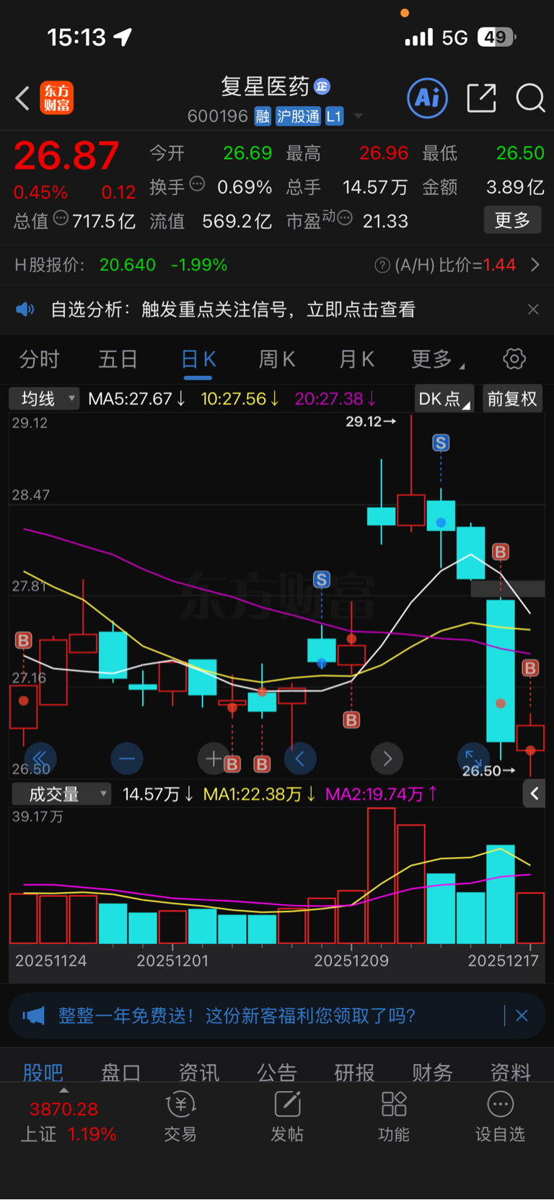Open 总值 detail ellipsis icon
The height and width of the screenshot is (1200, 554).
click(x=61, y=217)
